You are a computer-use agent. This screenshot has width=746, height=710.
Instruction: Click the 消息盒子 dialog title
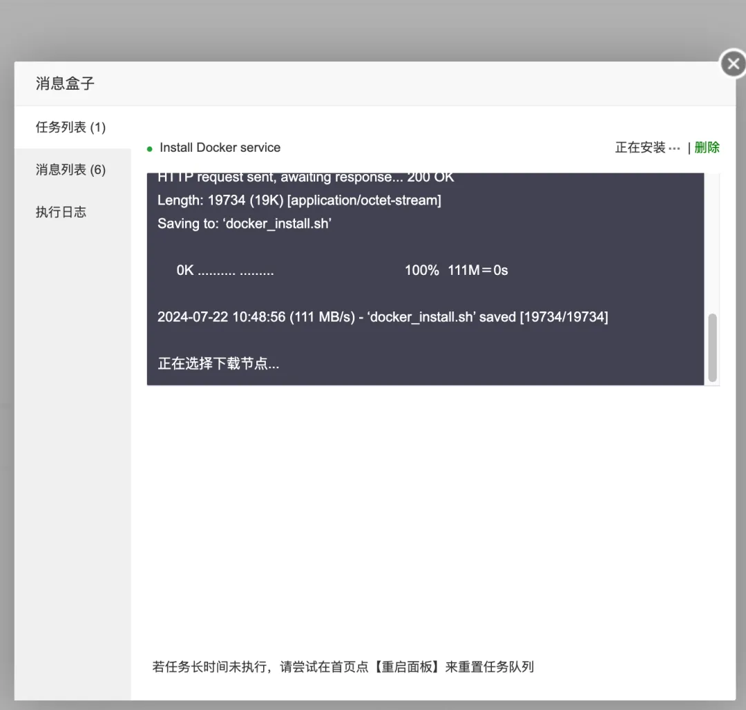coord(65,84)
